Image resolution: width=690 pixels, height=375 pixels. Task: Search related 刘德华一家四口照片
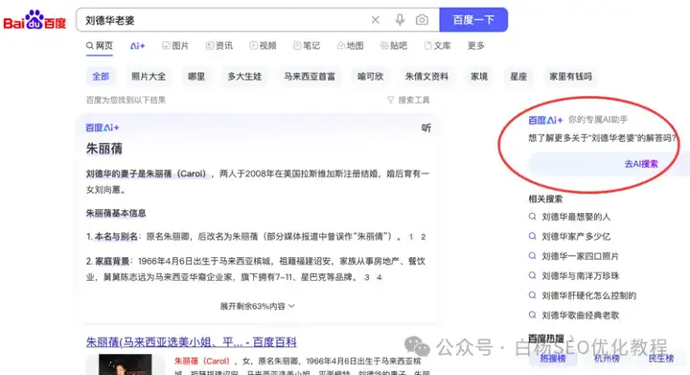pos(581,256)
